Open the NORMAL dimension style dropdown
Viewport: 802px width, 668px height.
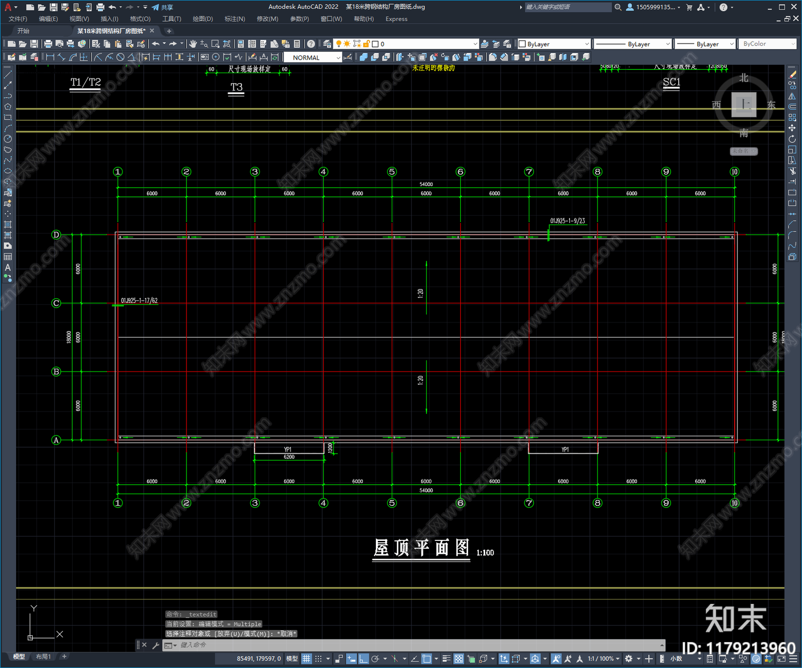point(338,58)
